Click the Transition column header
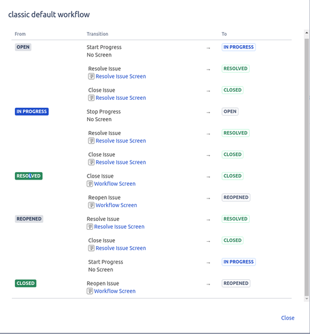Image resolution: width=310 pixels, height=334 pixels. [x=97, y=34]
